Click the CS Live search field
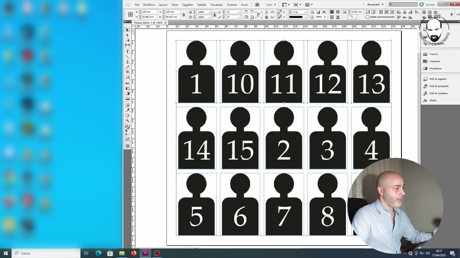This screenshot has height=258, width=460. [x=403, y=5]
